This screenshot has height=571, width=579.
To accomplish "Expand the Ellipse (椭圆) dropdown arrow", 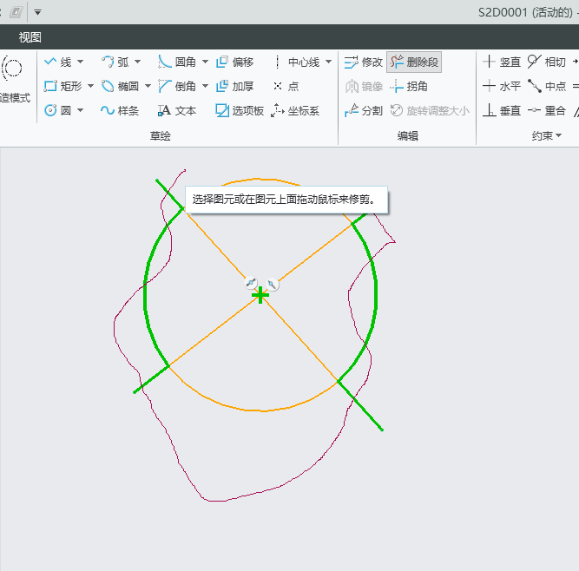I will pyautogui.click(x=148, y=86).
